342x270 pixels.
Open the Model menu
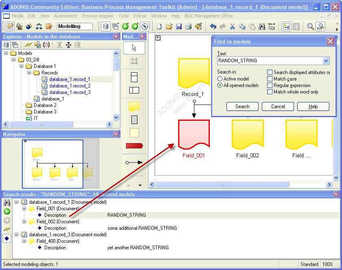point(17,16)
